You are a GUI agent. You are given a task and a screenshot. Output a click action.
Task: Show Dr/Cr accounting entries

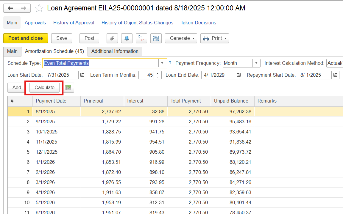141,38
